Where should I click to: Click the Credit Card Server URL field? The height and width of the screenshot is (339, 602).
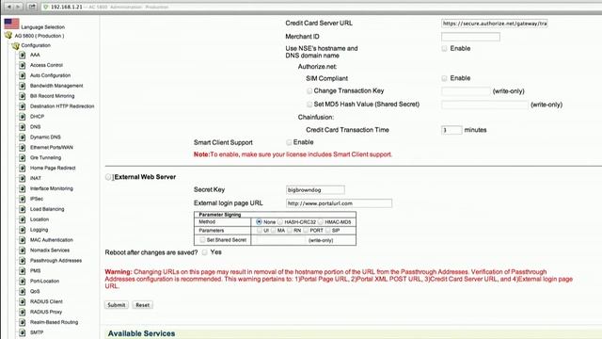[x=495, y=24]
